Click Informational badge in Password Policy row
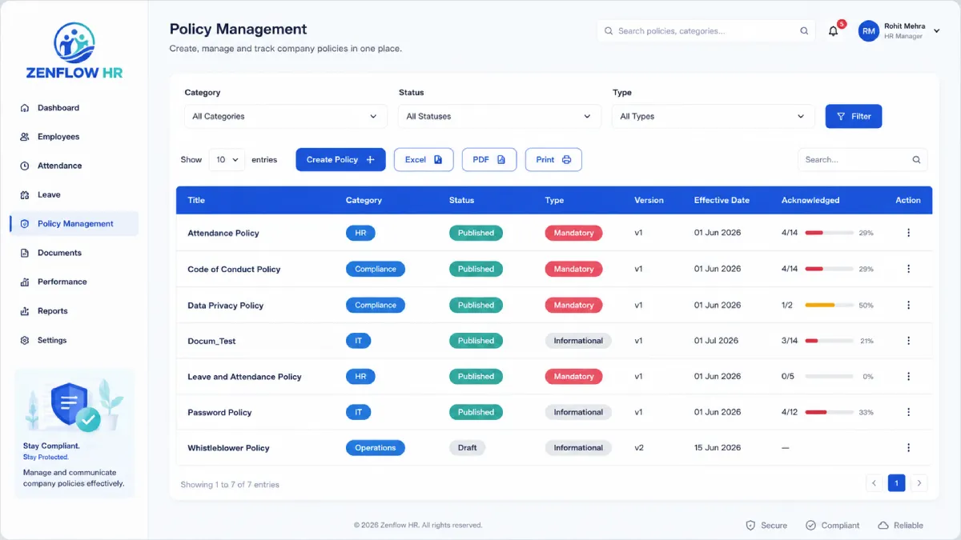961x540 pixels. pos(578,412)
